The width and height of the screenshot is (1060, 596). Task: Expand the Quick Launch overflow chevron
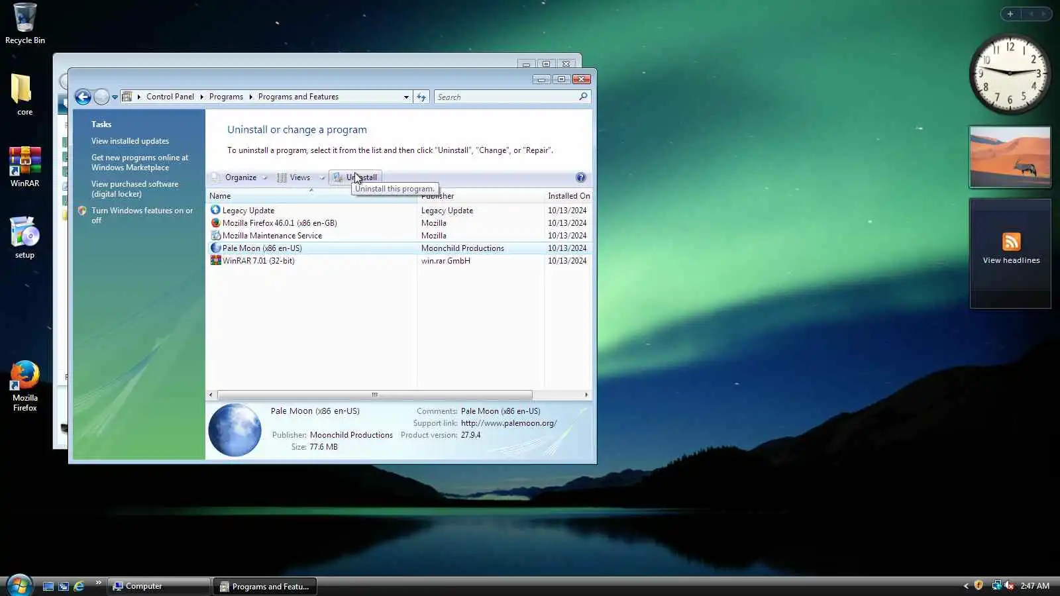coord(98,583)
